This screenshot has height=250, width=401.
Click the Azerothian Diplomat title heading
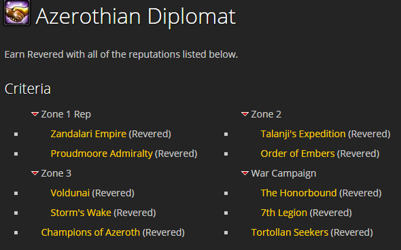[x=135, y=16]
